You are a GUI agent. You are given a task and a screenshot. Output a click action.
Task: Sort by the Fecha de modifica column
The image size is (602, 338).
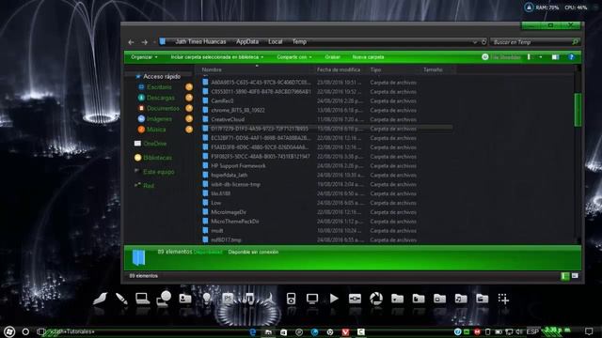(339, 69)
